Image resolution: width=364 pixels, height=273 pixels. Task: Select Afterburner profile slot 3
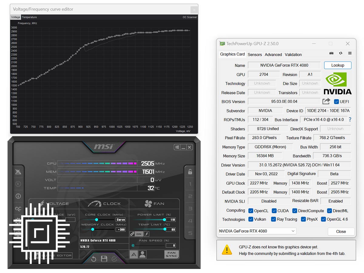[x=190, y=209]
